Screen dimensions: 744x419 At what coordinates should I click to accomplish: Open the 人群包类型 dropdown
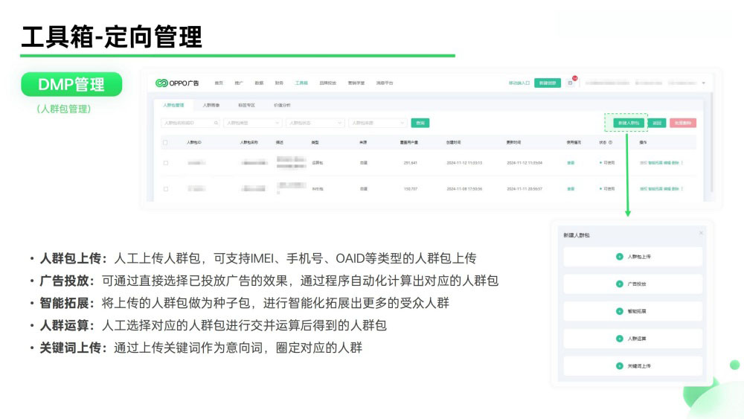click(x=252, y=123)
